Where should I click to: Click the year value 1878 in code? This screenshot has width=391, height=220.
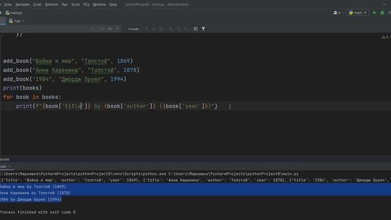[x=130, y=70]
